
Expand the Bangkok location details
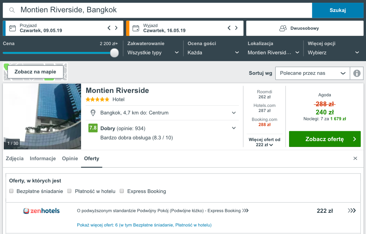[234, 113]
